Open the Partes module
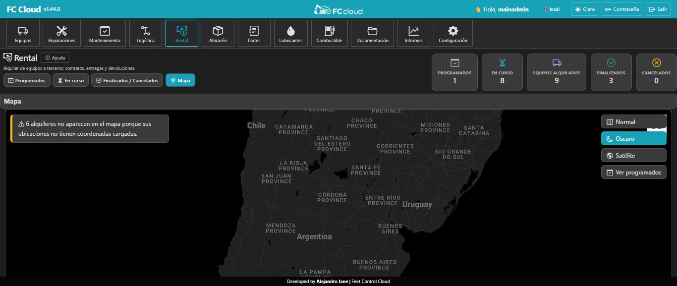Image resolution: width=677 pixels, height=286 pixels. [254, 33]
